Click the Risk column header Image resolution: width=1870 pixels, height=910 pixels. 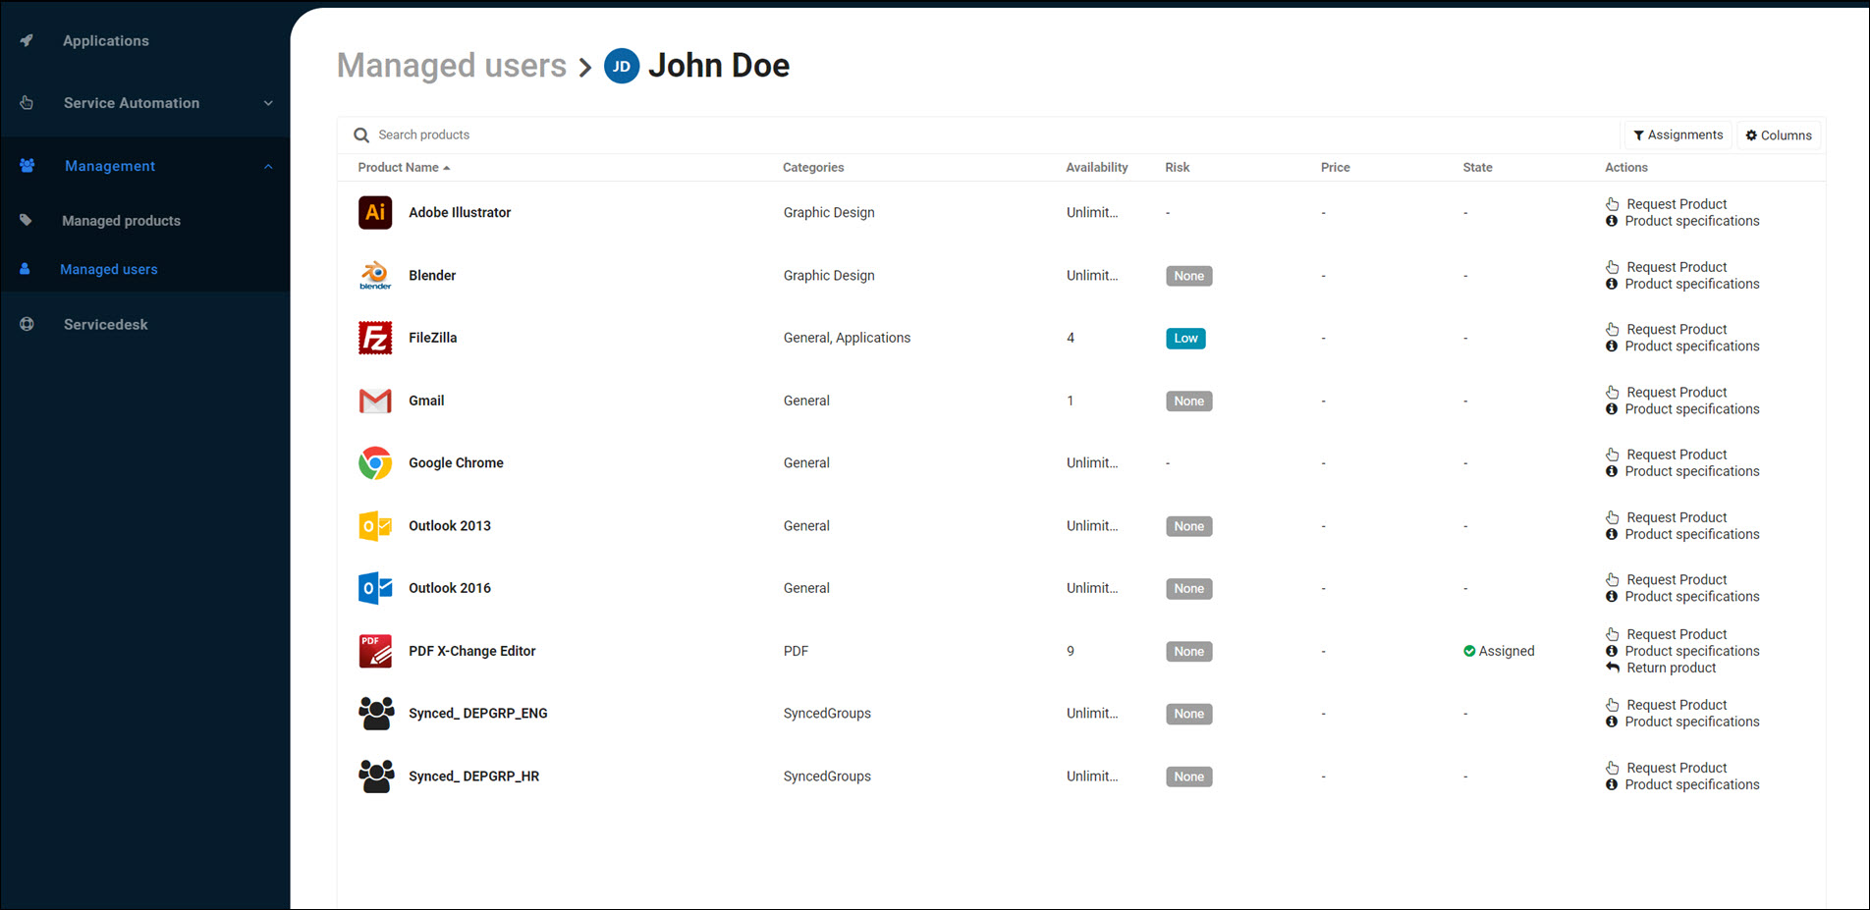tap(1177, 168)
